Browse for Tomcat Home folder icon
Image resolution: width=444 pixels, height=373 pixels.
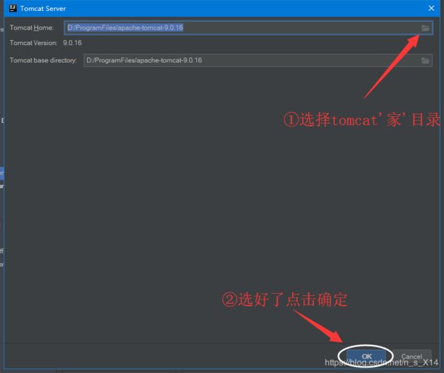(x=426, y=28)
